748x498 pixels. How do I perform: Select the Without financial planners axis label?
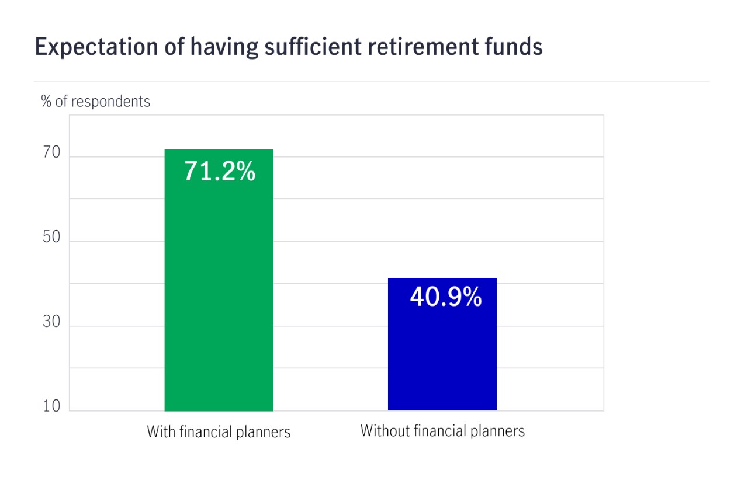point(442,431)
